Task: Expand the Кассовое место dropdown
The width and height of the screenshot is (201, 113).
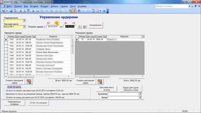Action: (x=24, y=27)
